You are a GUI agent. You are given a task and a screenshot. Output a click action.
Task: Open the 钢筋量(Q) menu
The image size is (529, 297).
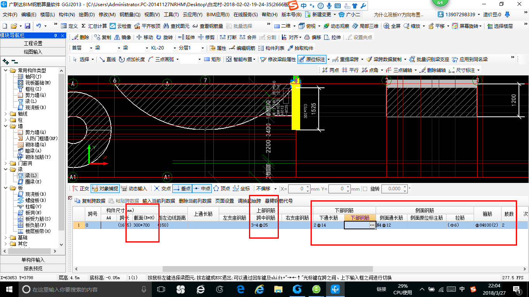coord(130,15)
